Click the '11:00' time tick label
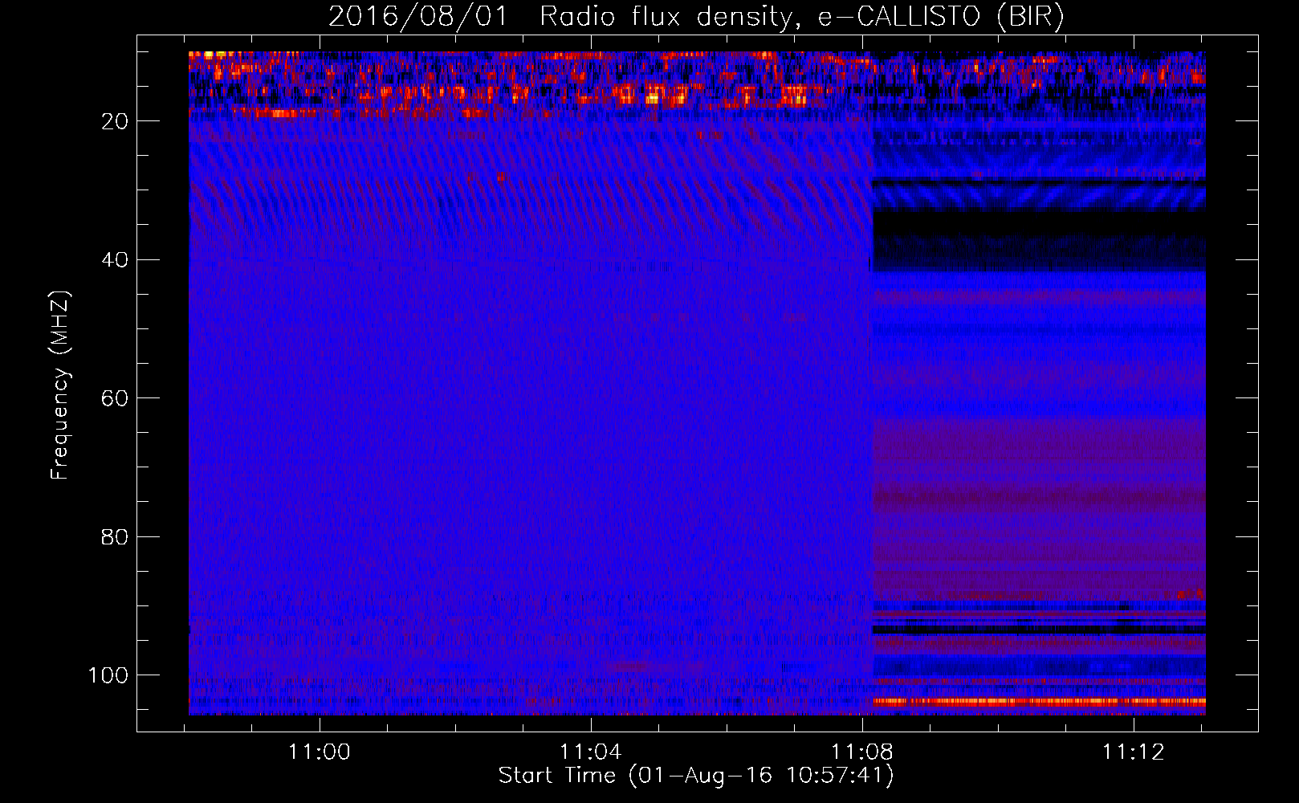 tap(320, 752)
